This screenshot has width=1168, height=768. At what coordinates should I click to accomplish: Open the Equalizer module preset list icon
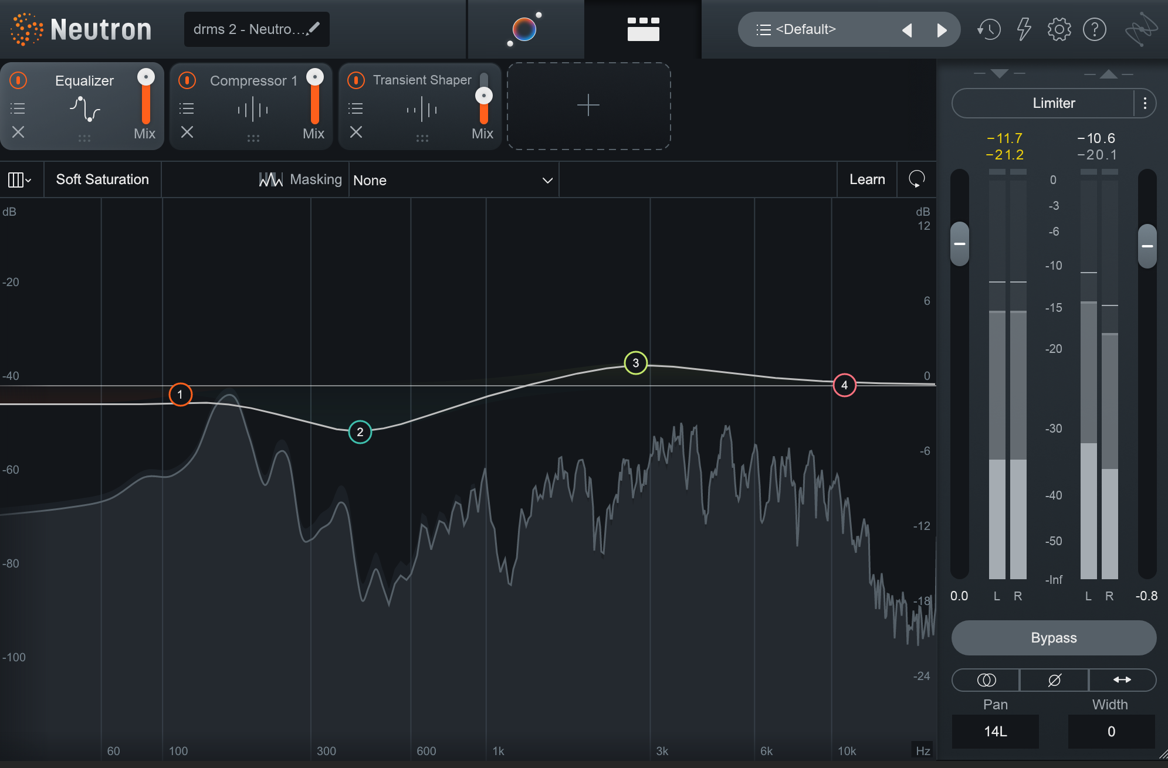click(18, 108)
